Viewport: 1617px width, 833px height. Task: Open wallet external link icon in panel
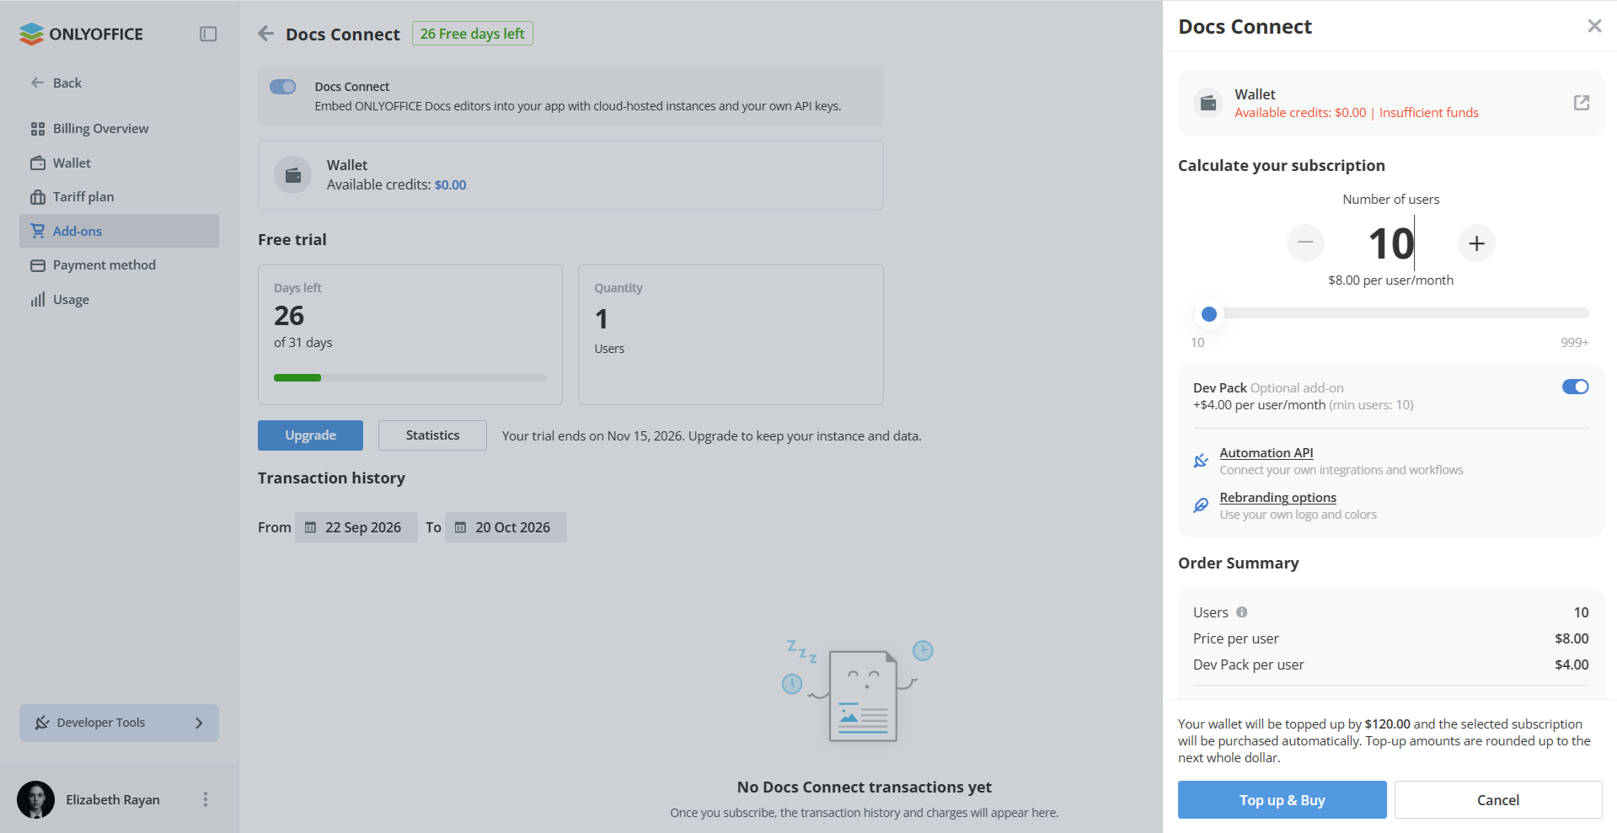coord(1582,103)
